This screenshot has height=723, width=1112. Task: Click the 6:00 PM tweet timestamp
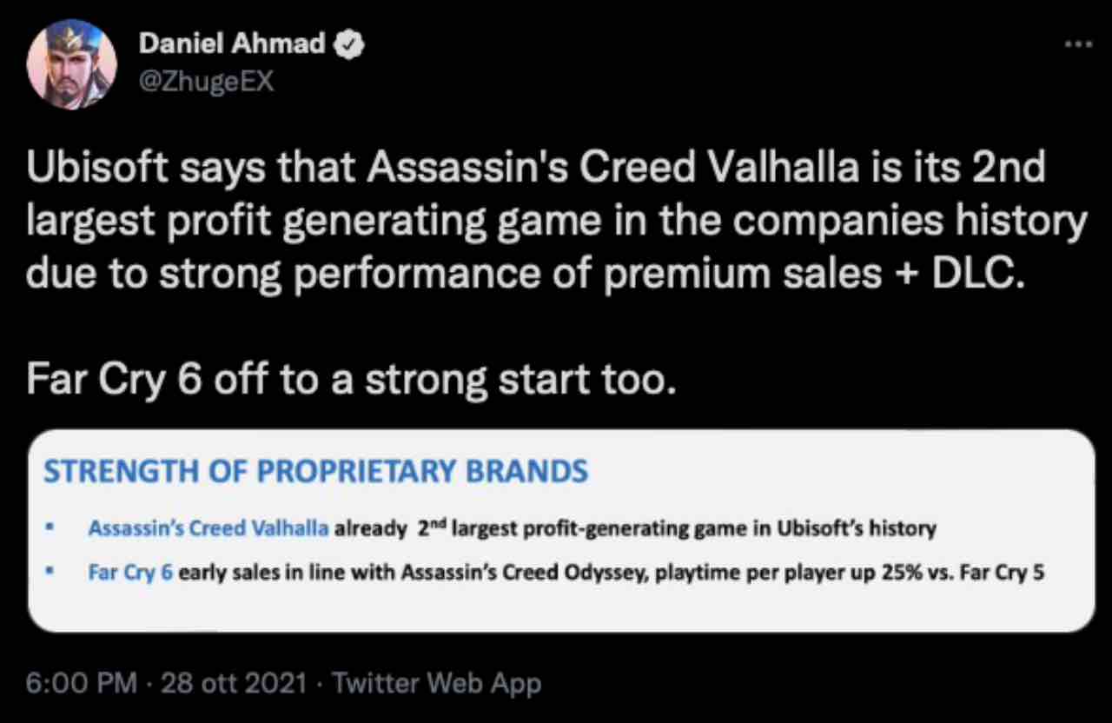82,683
